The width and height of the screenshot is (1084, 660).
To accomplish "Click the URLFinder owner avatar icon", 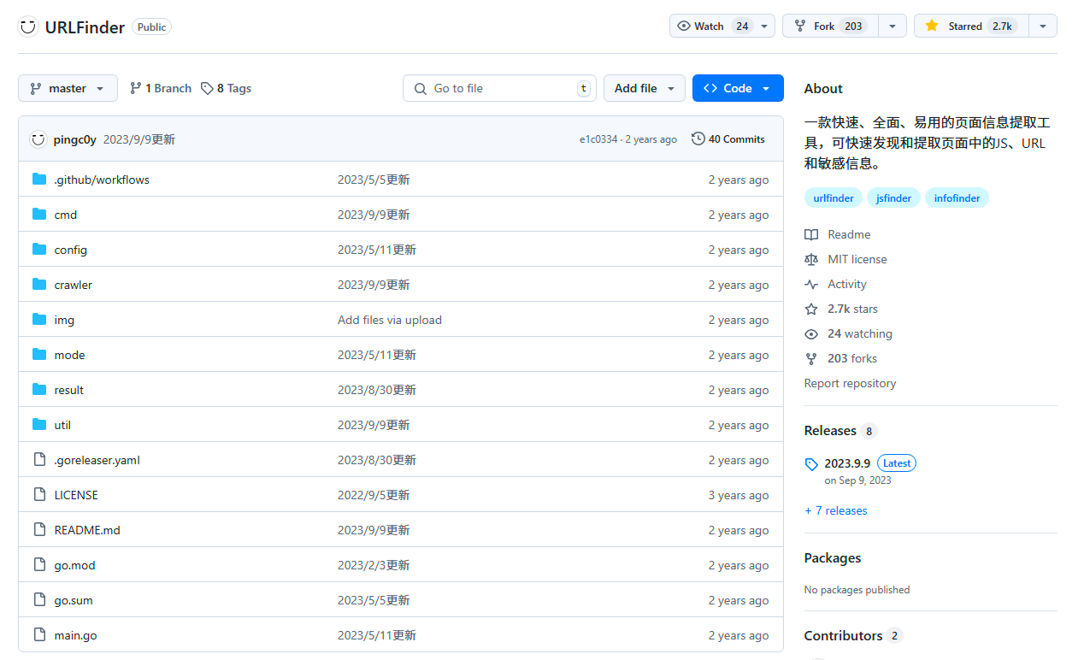I will (x=28, y=27).
